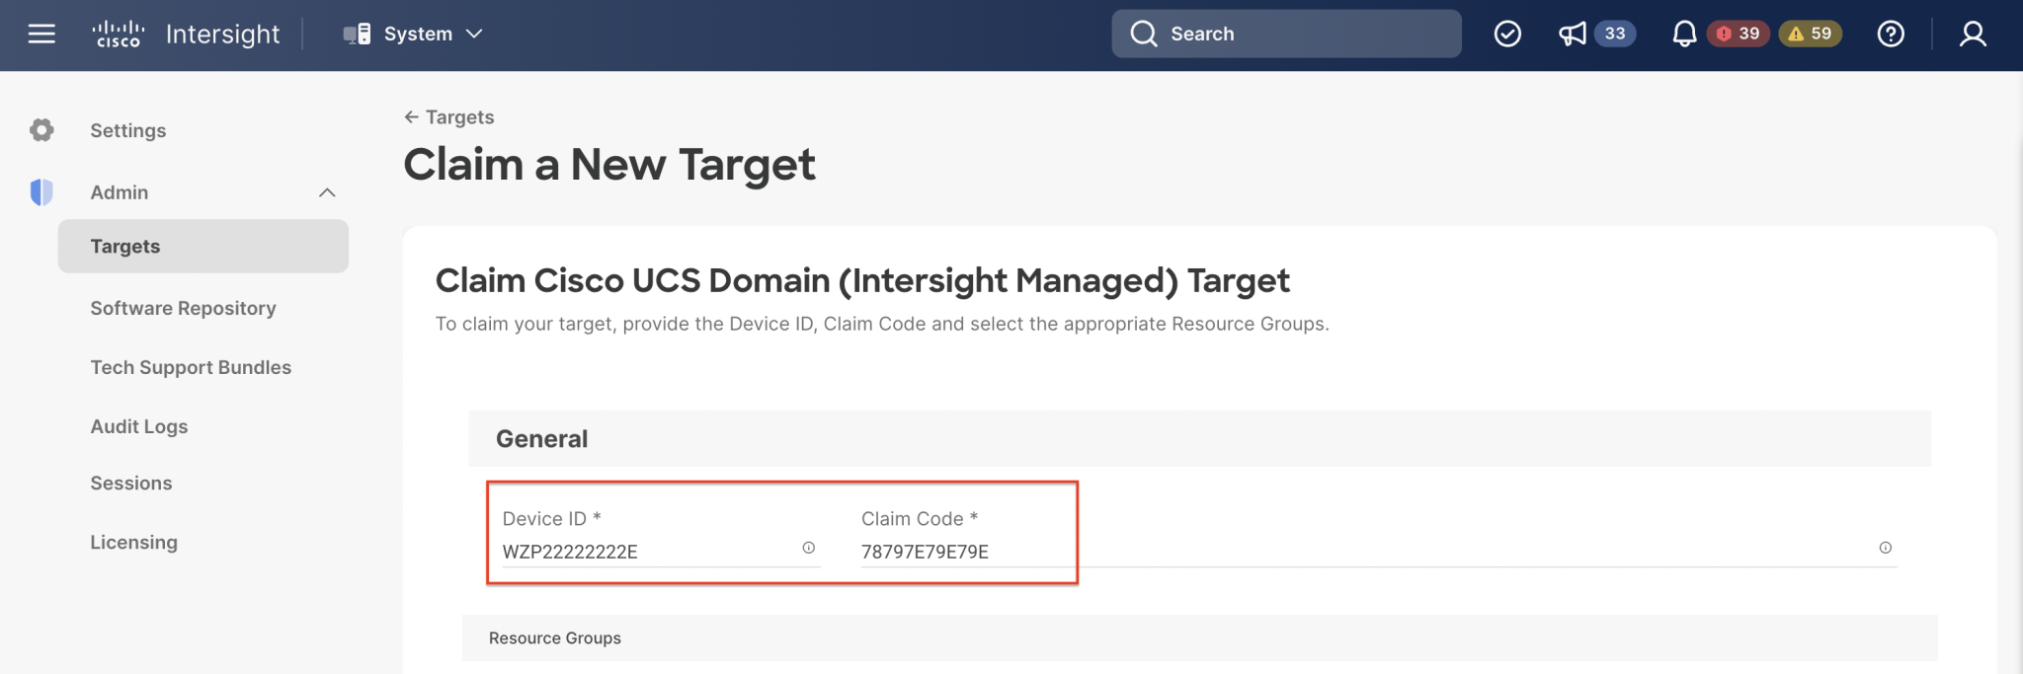The height and width of the screenshot is (674, 2023).
Task: Click the Resource Groups section header
Action: pyautogui.click(x=1199, y=638)
